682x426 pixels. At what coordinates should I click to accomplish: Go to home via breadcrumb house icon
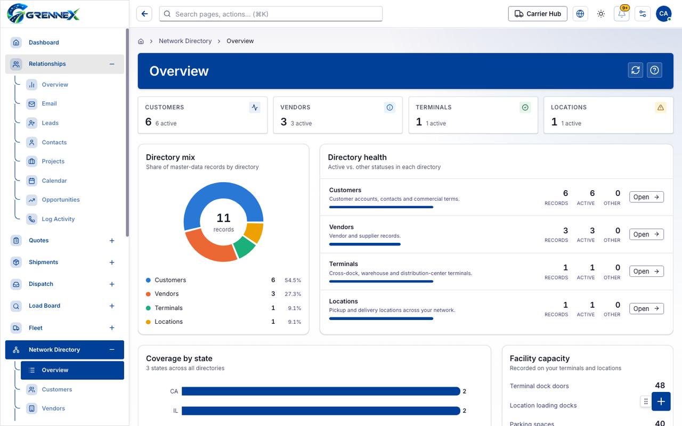tap(141, 41)
